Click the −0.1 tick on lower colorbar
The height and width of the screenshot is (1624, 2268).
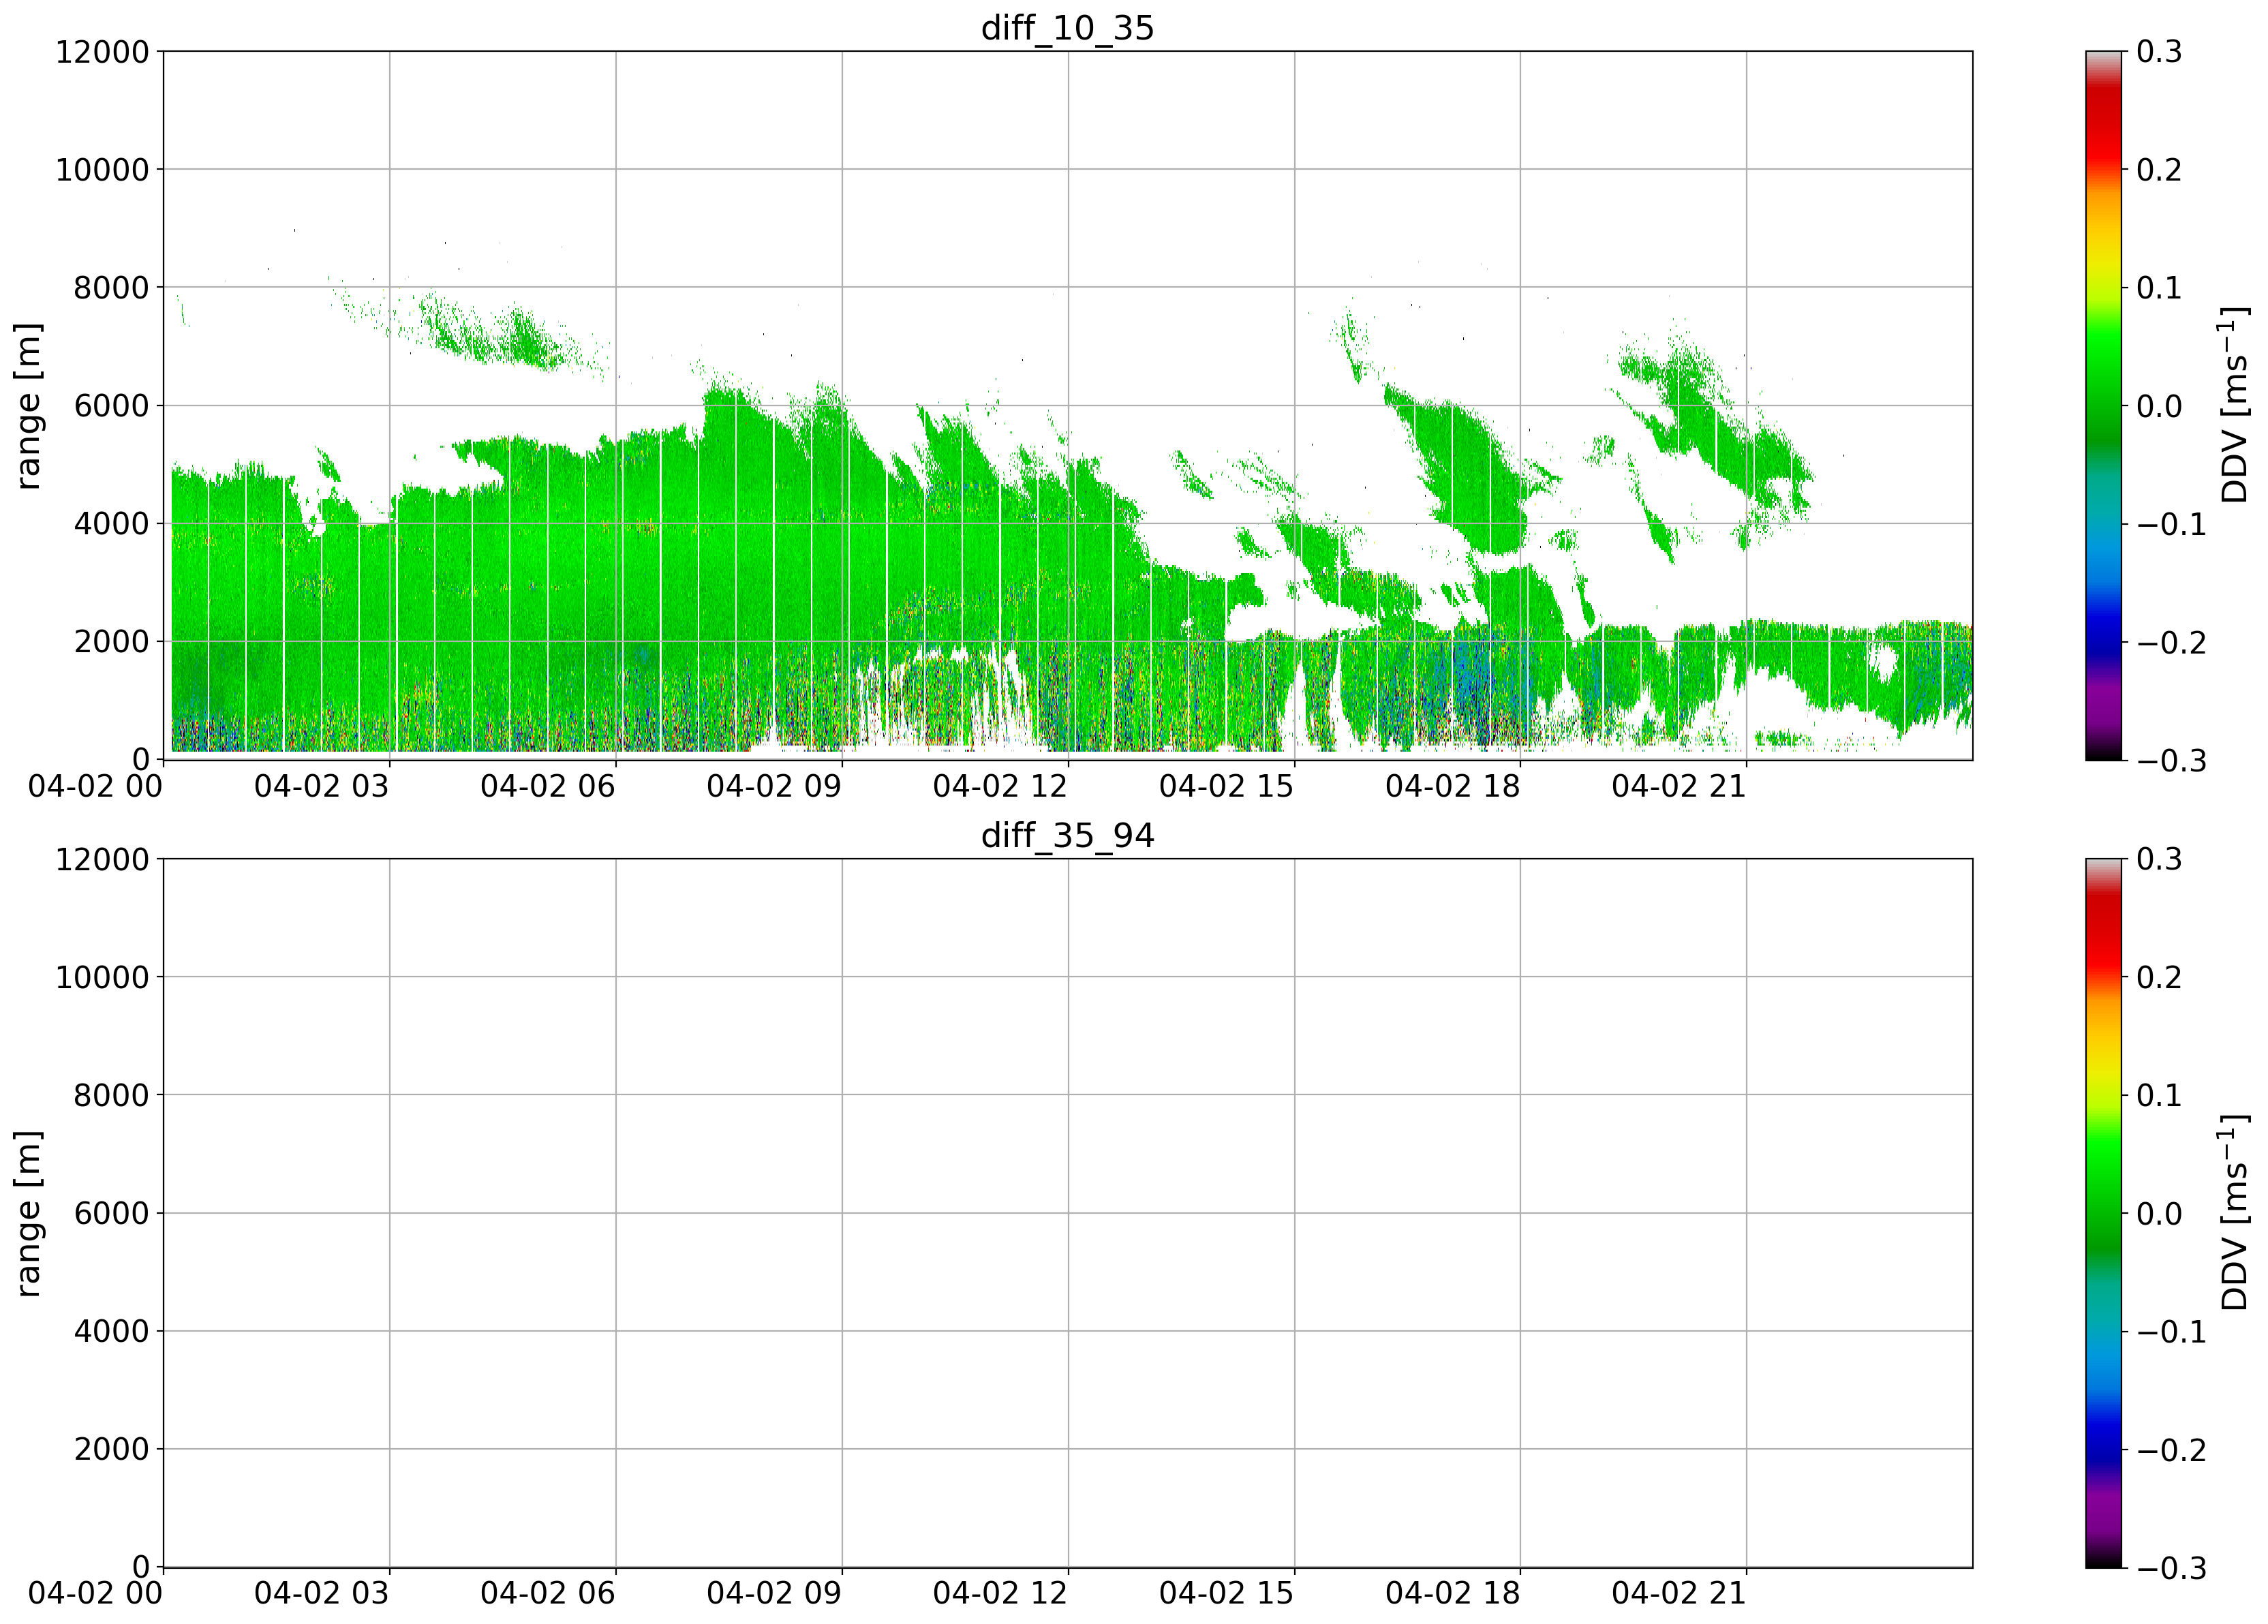pos(2171,1332)
